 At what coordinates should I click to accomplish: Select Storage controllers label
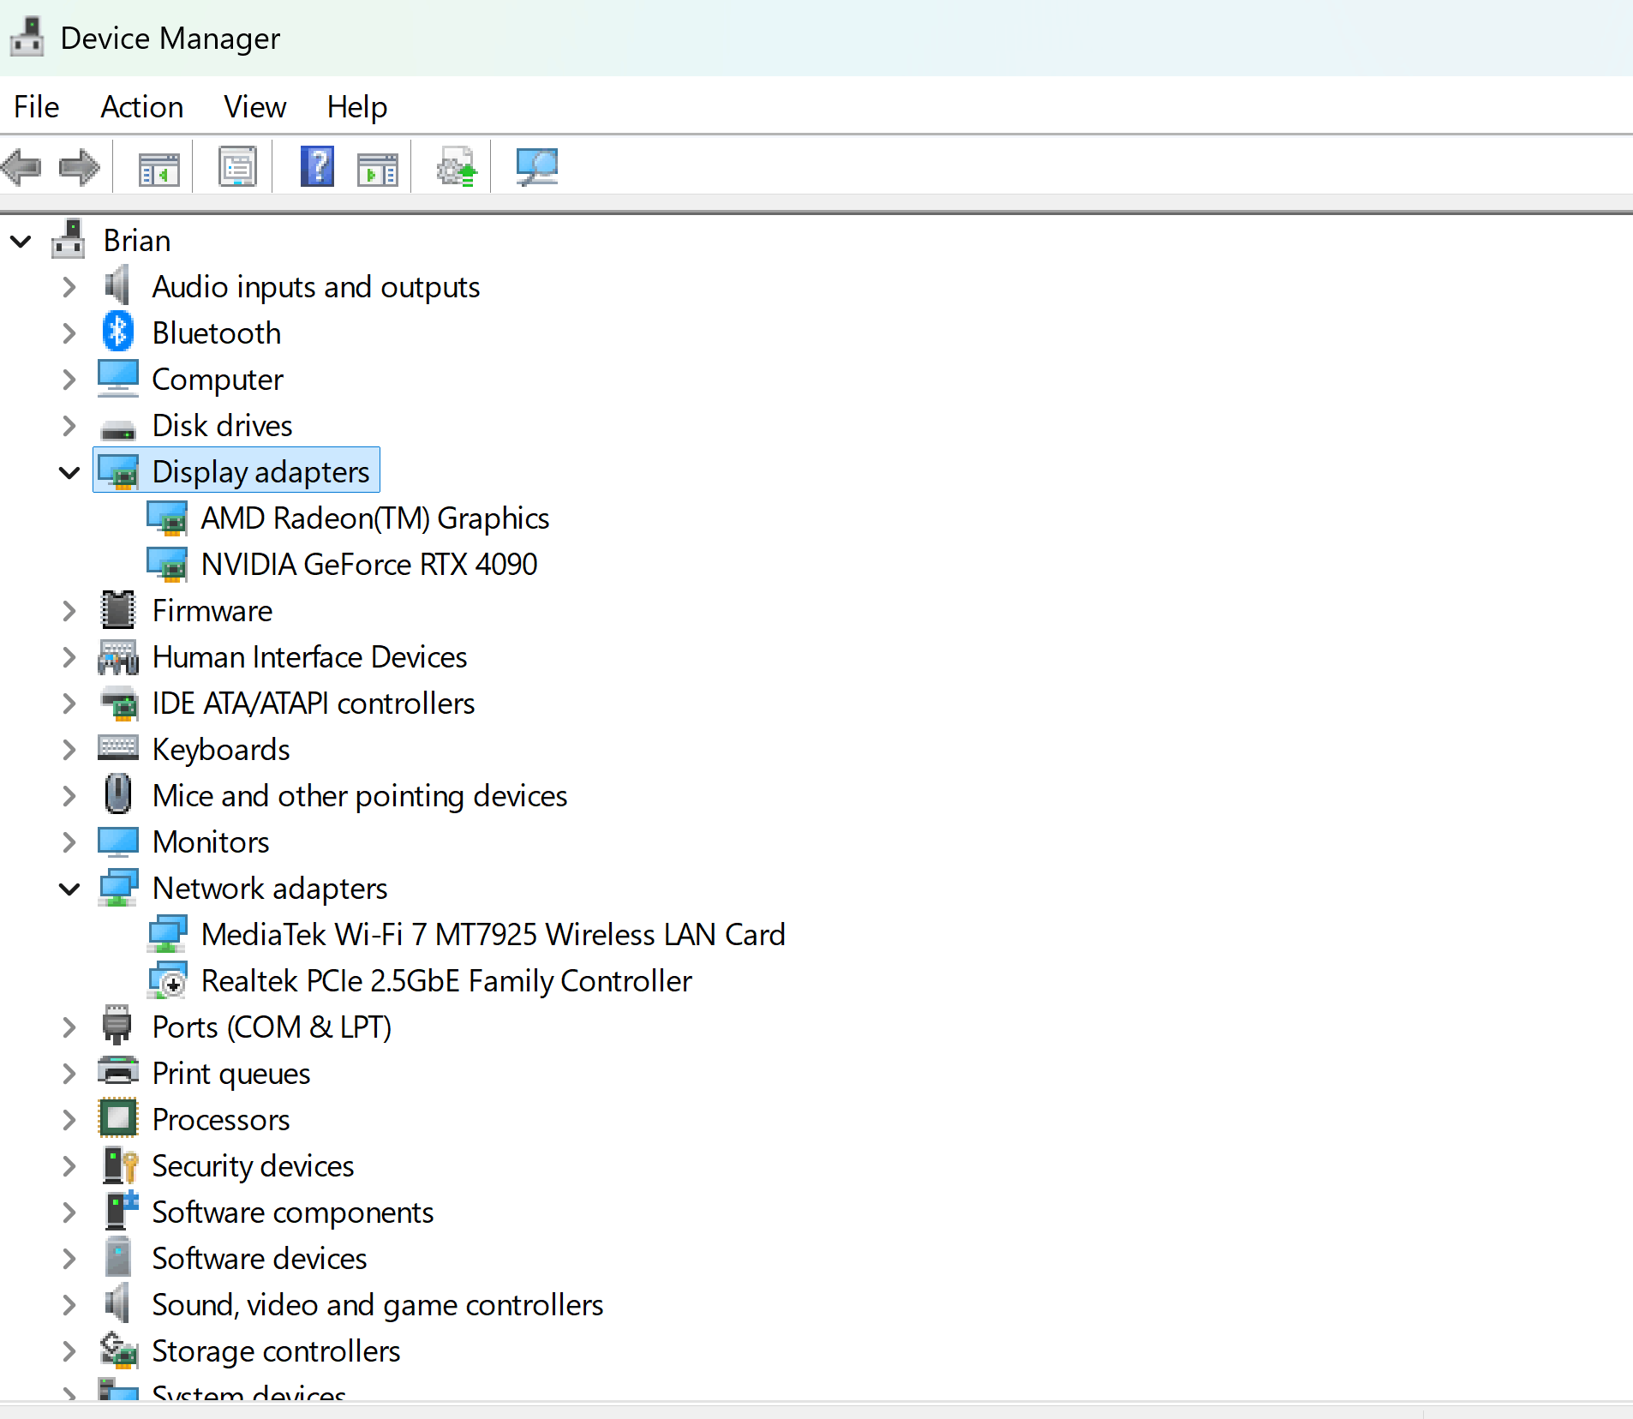(x=276, y=1350)
